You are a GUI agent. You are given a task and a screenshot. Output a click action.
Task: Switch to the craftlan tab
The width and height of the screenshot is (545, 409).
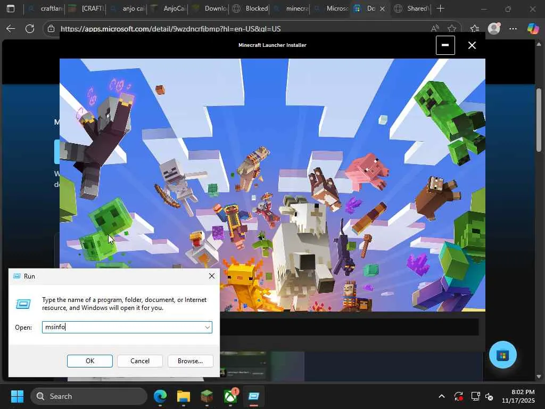(x=45, y=9)
